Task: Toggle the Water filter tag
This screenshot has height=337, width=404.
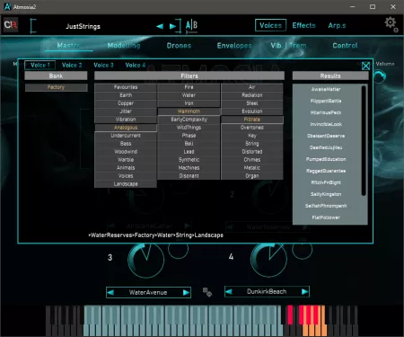Action: tap(189, 95)
